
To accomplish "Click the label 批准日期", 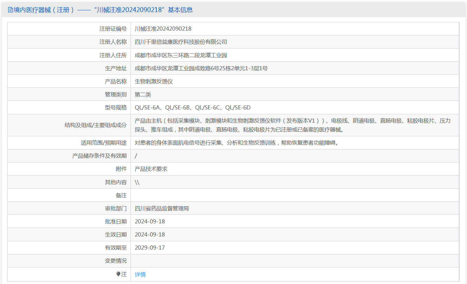I will pyautogui.click(x=116, y=221).
